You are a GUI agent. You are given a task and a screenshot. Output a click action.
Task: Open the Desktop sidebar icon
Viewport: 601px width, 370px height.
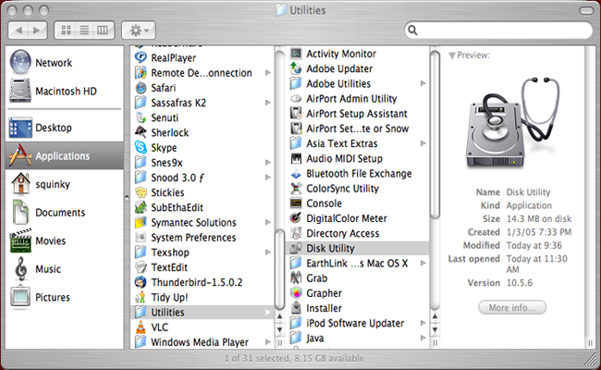pyautogui.click(x=20, y=128)
